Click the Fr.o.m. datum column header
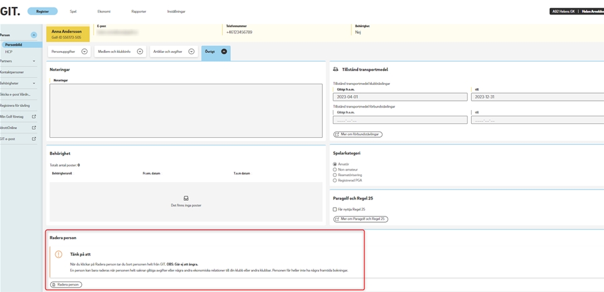Screen dimensions: 604x292 152,174
